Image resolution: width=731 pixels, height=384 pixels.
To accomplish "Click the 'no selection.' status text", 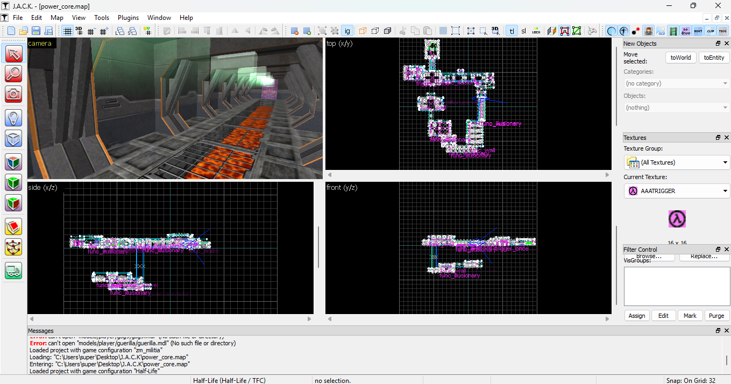I will 332,380.
